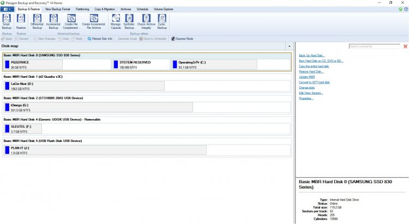Click the Back Up Hard Disk link
This screenshot has width=409, height=224.
311,55
